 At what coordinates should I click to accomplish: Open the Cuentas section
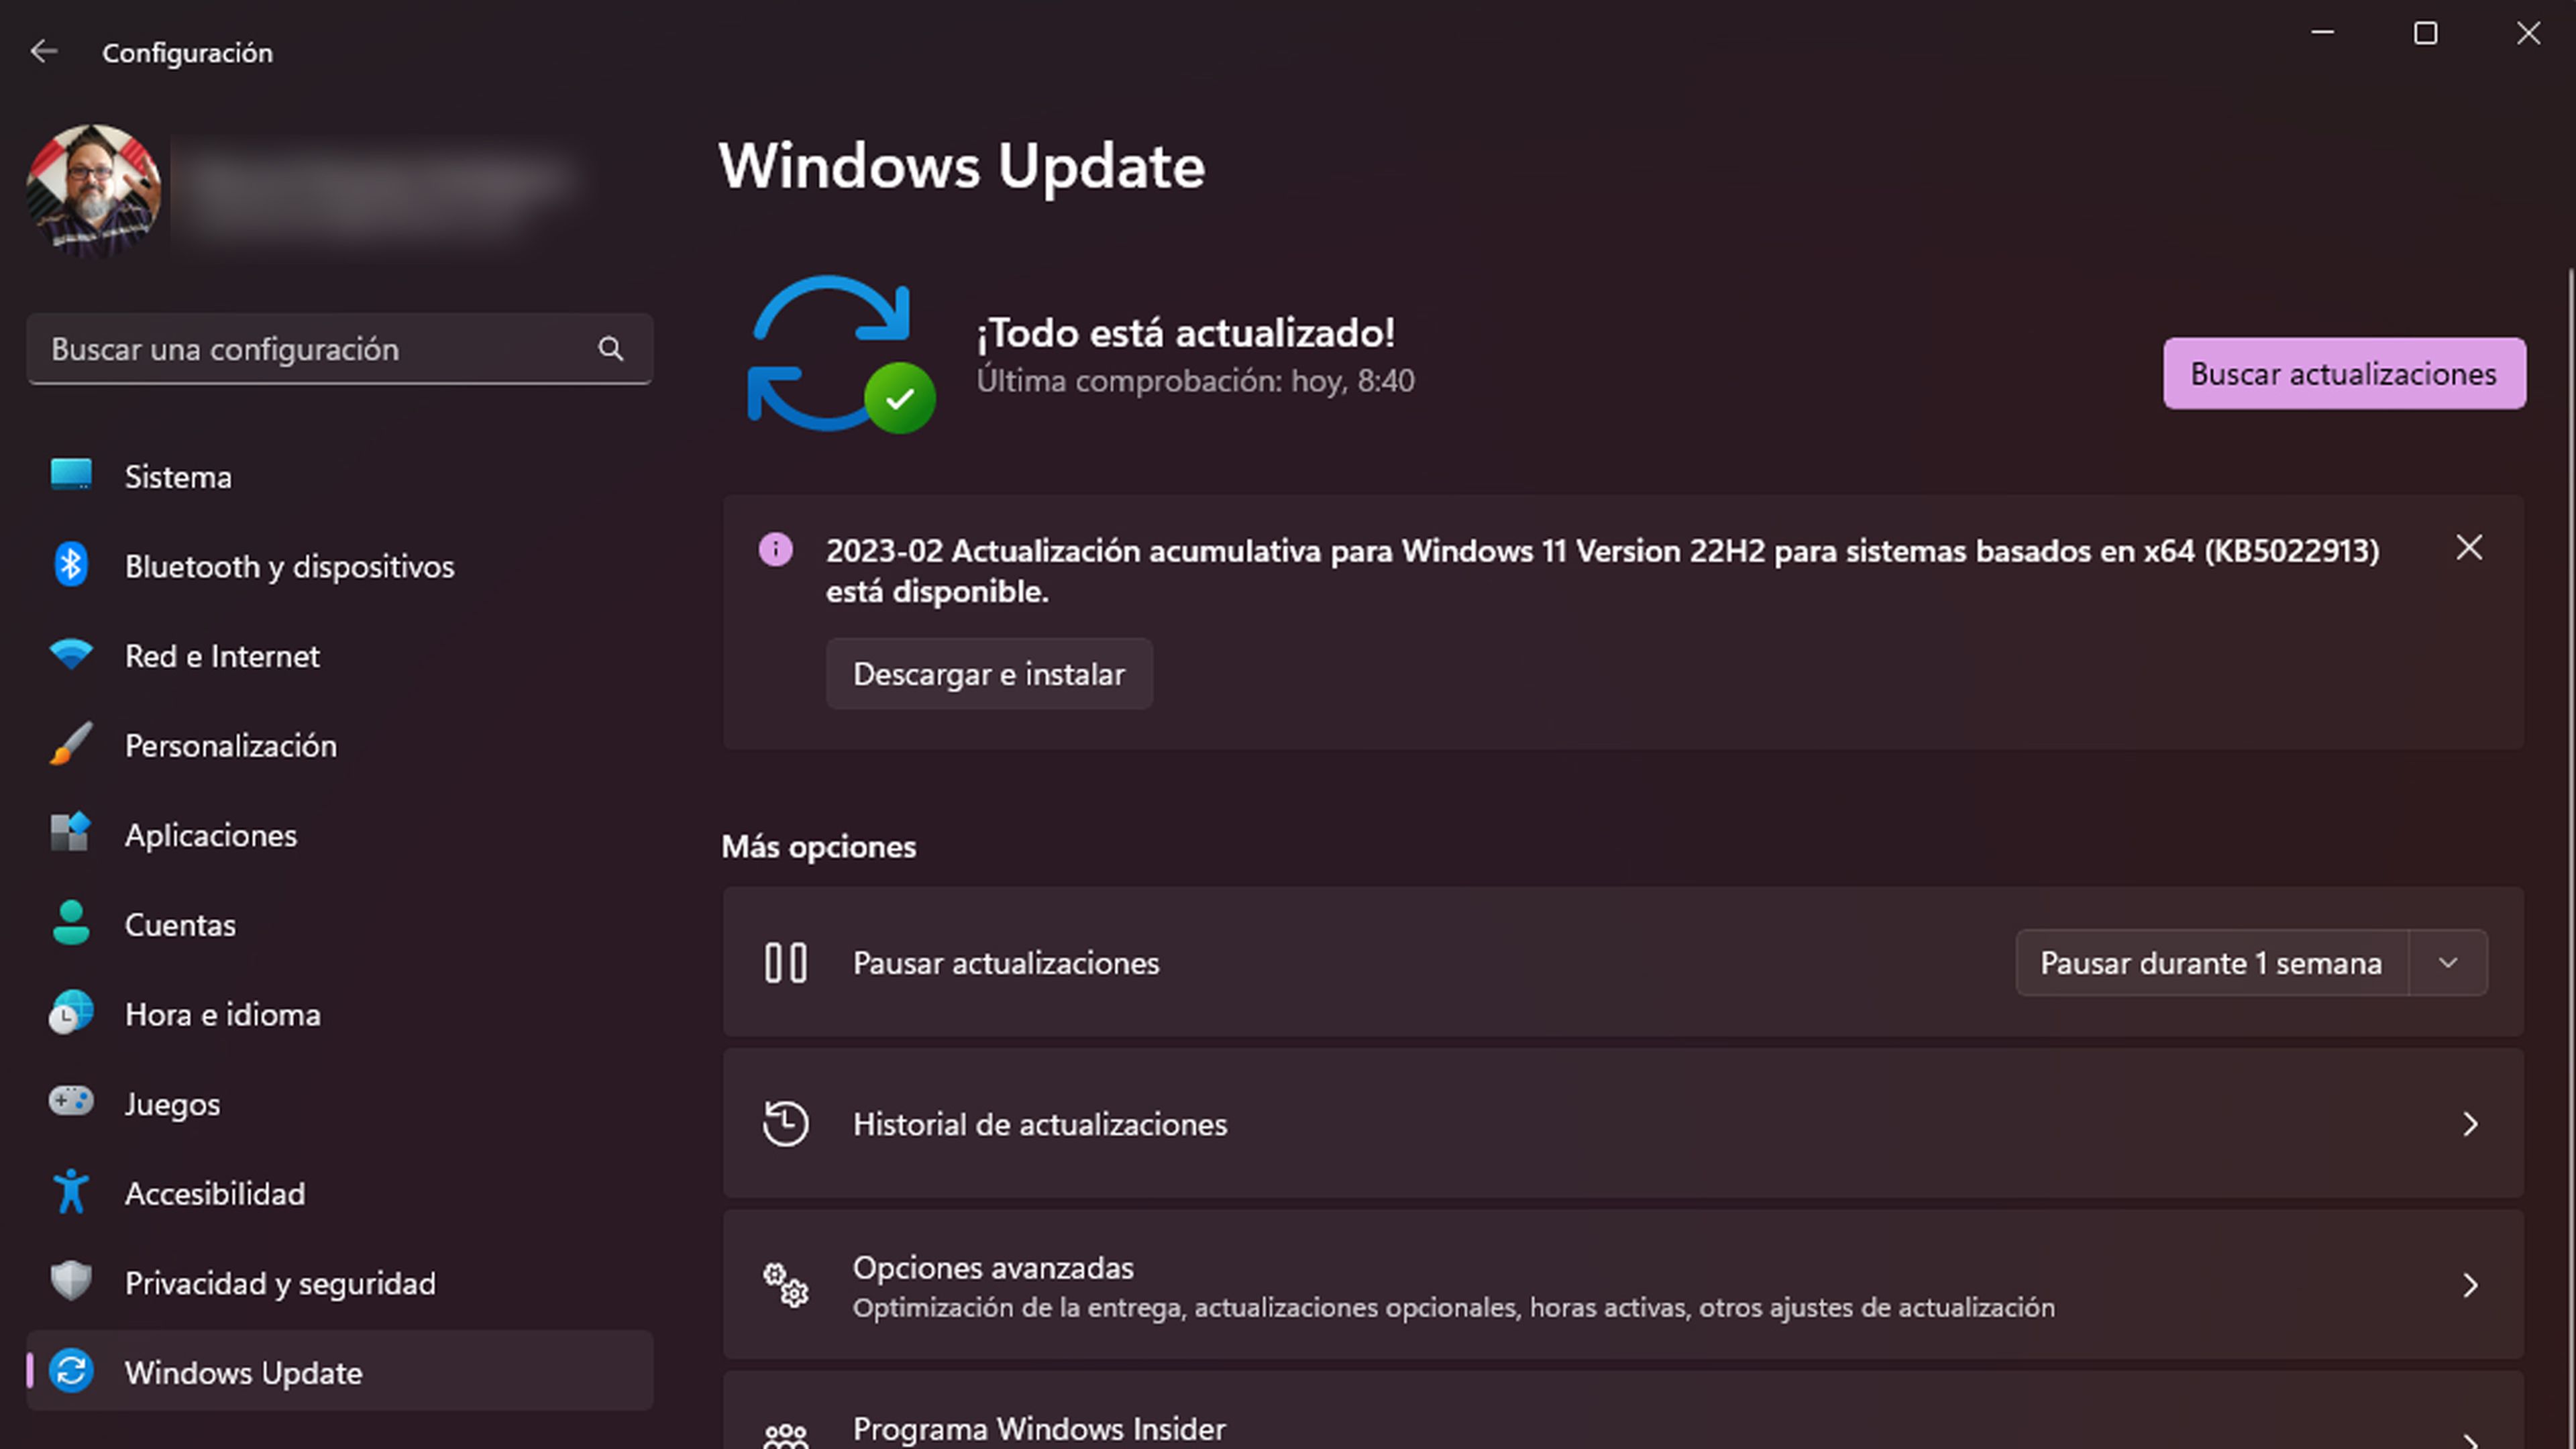[x=340, y=925]
